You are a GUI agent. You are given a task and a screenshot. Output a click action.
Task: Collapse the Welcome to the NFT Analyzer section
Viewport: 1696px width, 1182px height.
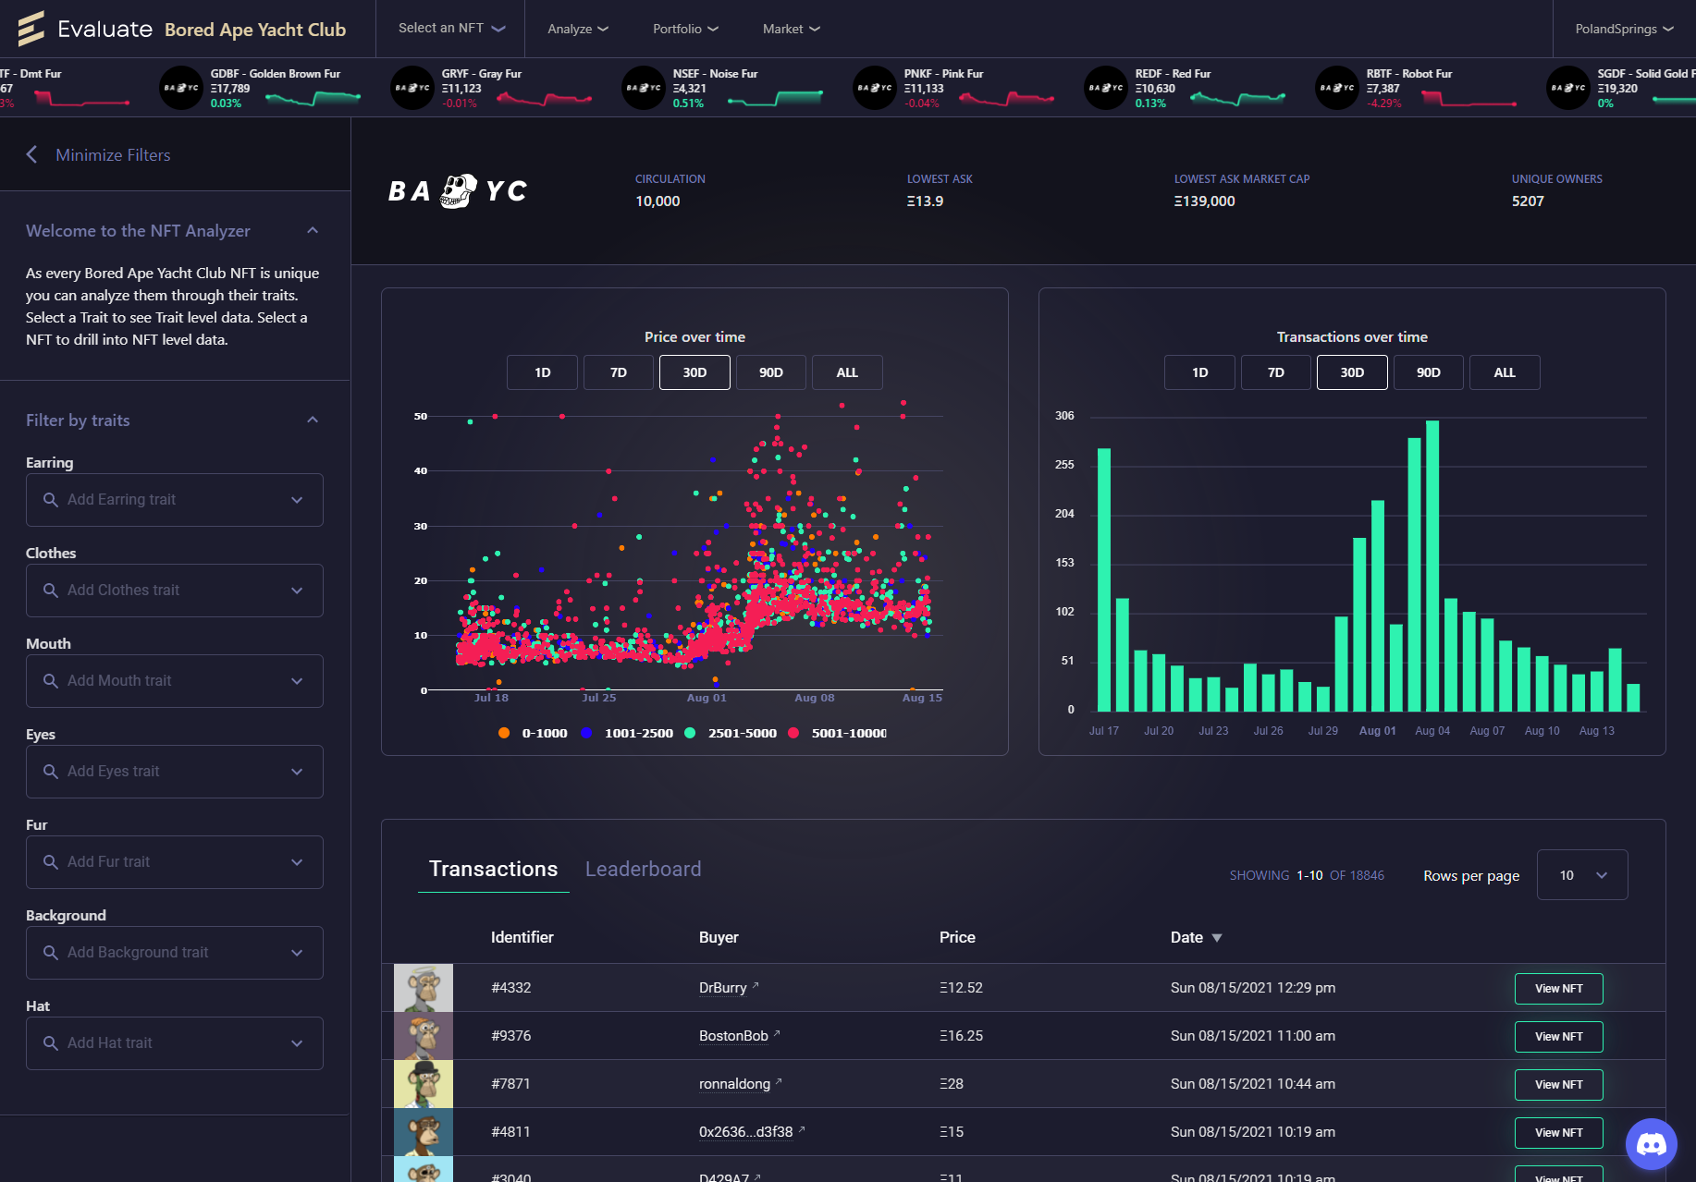click(313, 230)
